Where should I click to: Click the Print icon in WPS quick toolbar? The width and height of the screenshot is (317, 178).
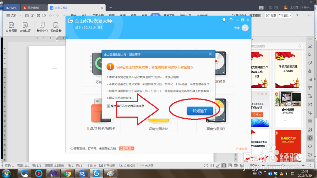(x=38, y=15)
